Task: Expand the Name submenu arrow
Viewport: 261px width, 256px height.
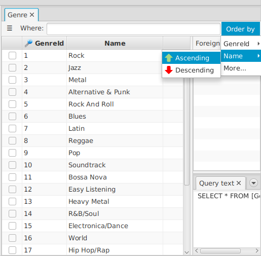Action: pos(258,56)
